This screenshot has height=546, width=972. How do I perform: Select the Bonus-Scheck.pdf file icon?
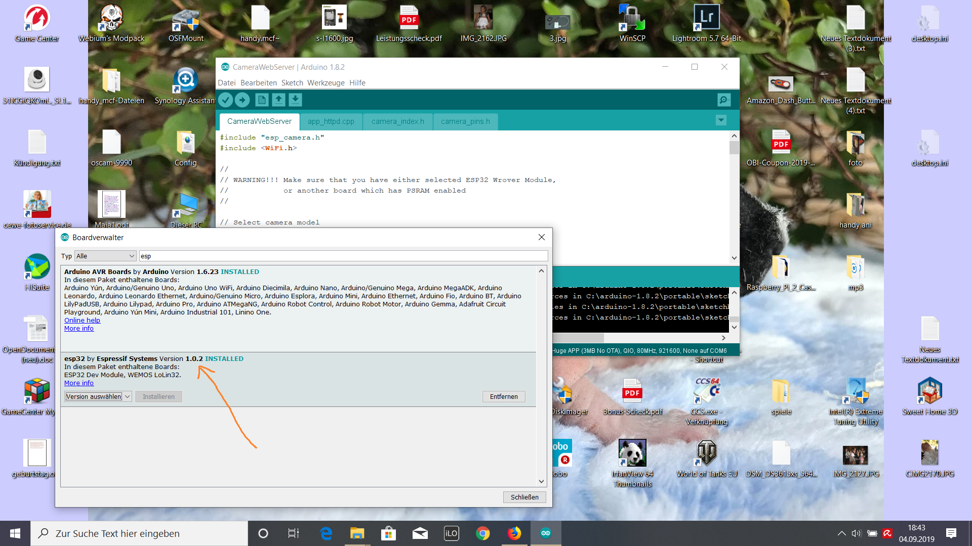click(x=632, y=396)
